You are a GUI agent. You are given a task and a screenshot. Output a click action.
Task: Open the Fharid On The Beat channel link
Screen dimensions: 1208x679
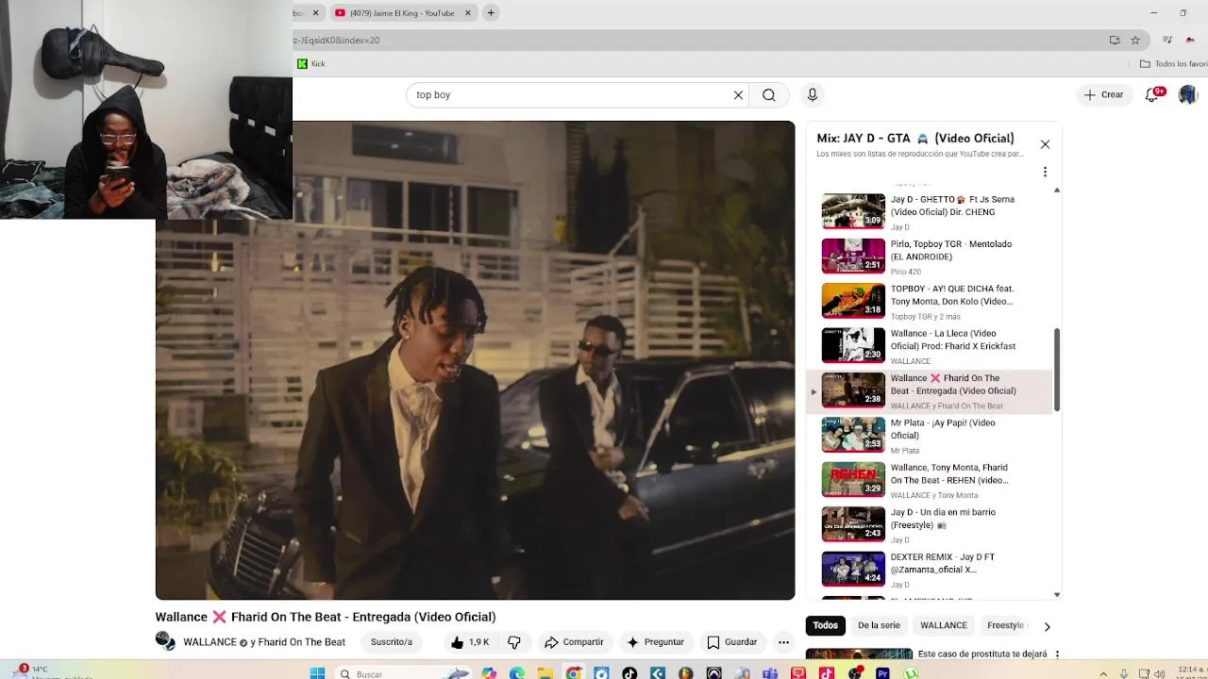[x=301, y=642]
